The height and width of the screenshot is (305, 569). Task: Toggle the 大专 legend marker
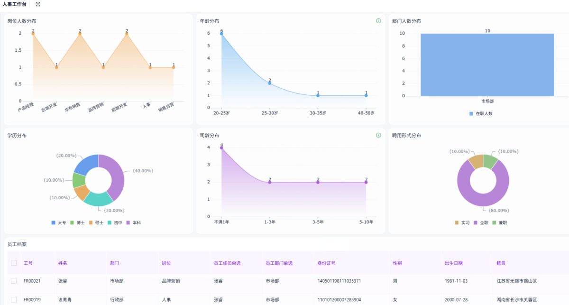tap(53, 222)
